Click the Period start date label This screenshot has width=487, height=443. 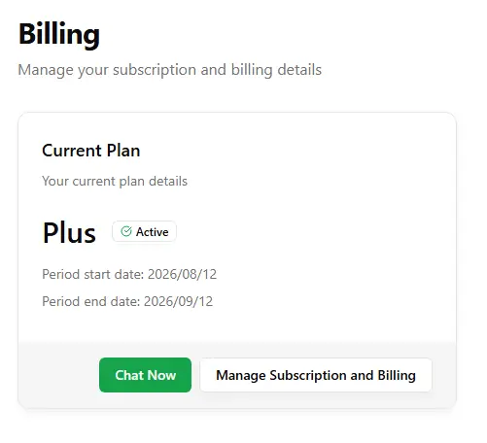click(x=93, y=274)
